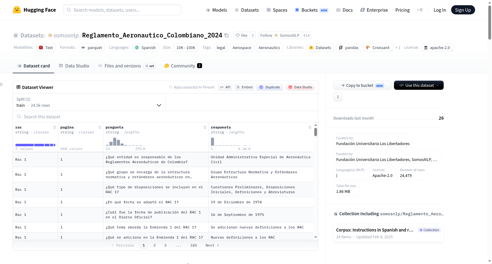Switch to the Data Studio tab
The image size is (492, 264).
(x=74, y=66)
